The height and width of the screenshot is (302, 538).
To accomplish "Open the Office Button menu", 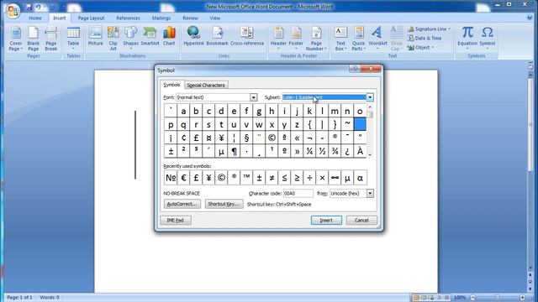I will point(13,11).
